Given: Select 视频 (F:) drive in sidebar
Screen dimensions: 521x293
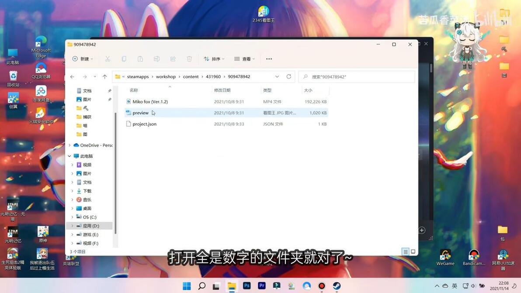Looking at the screenshot, I should tap(90, 243).
